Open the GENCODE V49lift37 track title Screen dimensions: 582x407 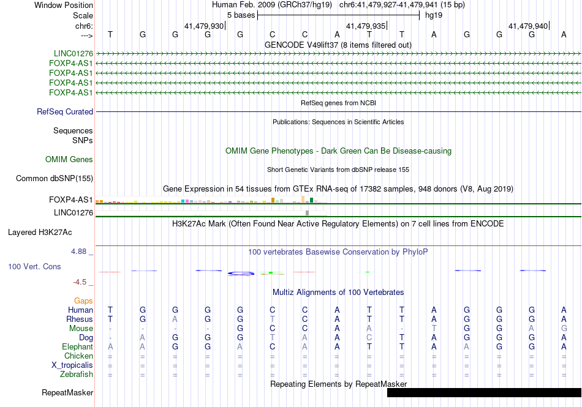tap(338, 45)
